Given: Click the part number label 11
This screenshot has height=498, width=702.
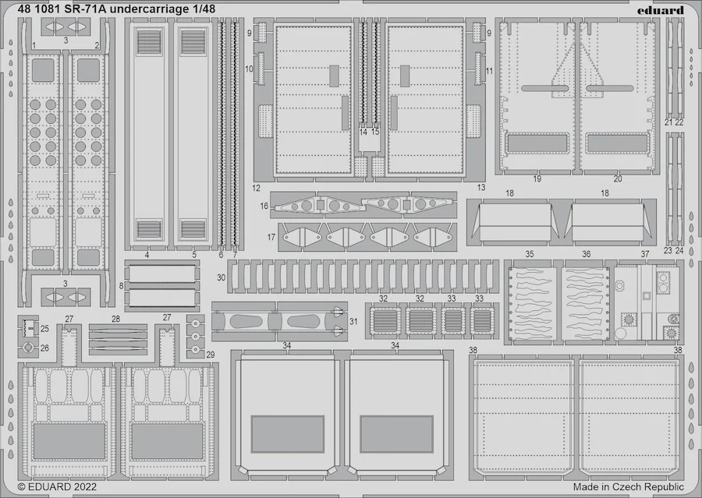Looking at the screenshot, I should coord(489,71).
